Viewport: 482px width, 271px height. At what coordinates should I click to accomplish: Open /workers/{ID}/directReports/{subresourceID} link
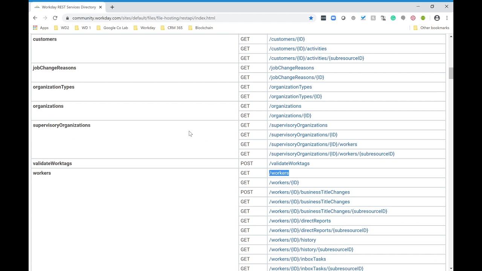coord(319,230)
